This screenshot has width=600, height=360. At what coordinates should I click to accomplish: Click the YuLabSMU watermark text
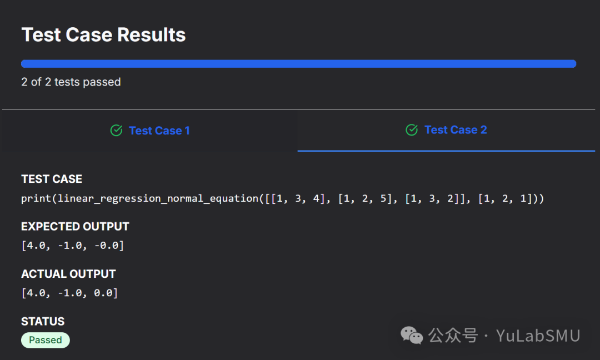tap(538, 336)
